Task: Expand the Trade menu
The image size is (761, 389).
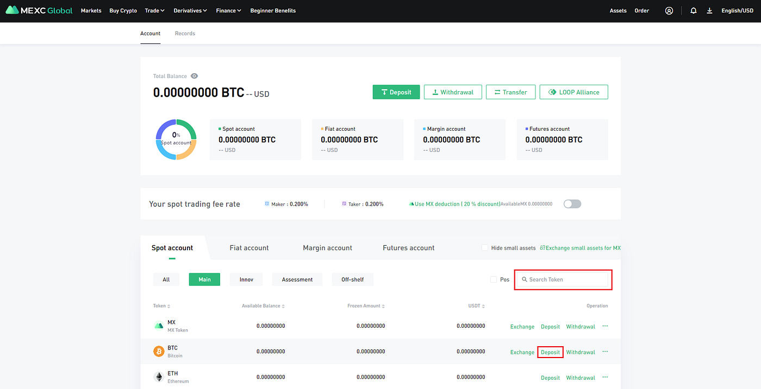Action: click(155, 10)
